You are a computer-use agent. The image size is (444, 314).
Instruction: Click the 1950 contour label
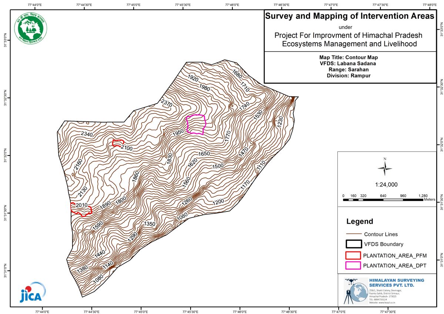click(x=178, y=133)
